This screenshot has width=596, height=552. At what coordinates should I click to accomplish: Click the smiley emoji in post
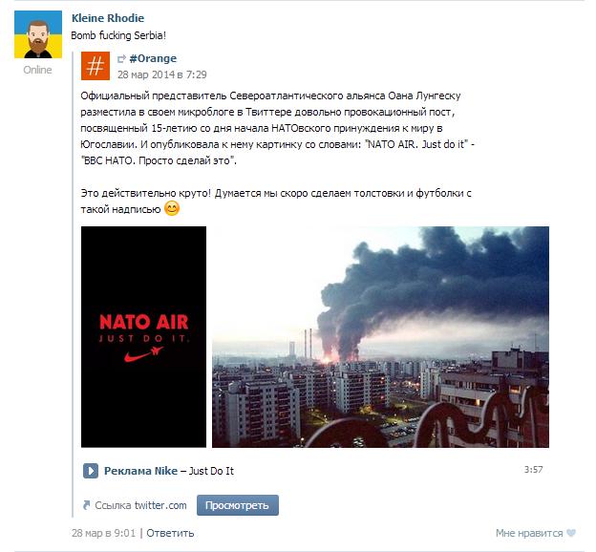click(x=172, y=208)
